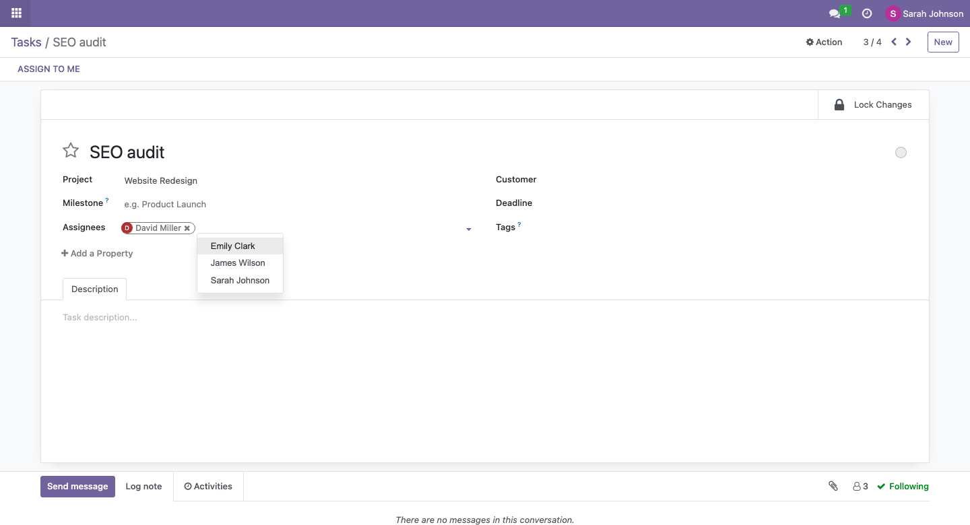Open the Sarah Johnson user menu

[x=924, y=13]
